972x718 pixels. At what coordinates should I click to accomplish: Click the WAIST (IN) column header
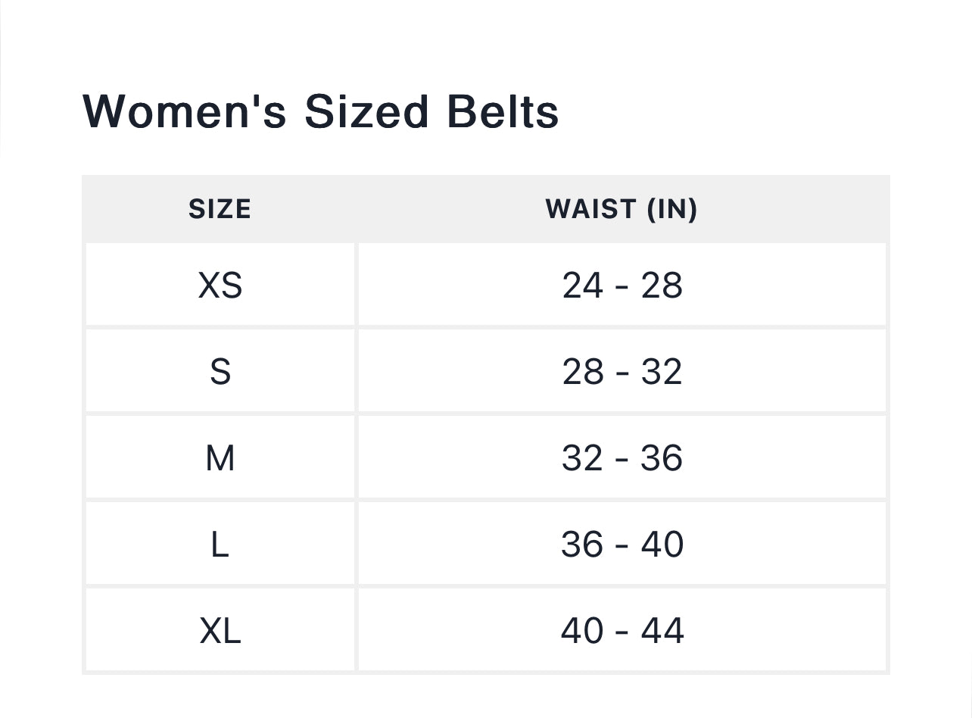622,209
